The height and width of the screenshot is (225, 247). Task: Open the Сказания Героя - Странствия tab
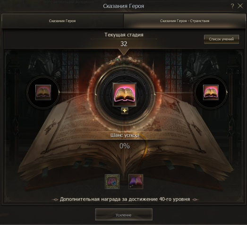point(185,21)
